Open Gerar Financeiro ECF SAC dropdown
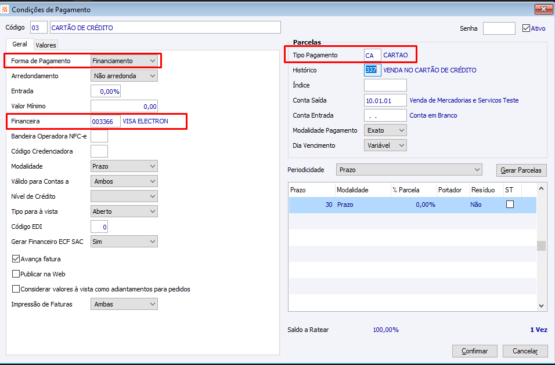Image resolution: width=555 pixels, height=365 pixels. pyautogui.click(x=124, y=242)
